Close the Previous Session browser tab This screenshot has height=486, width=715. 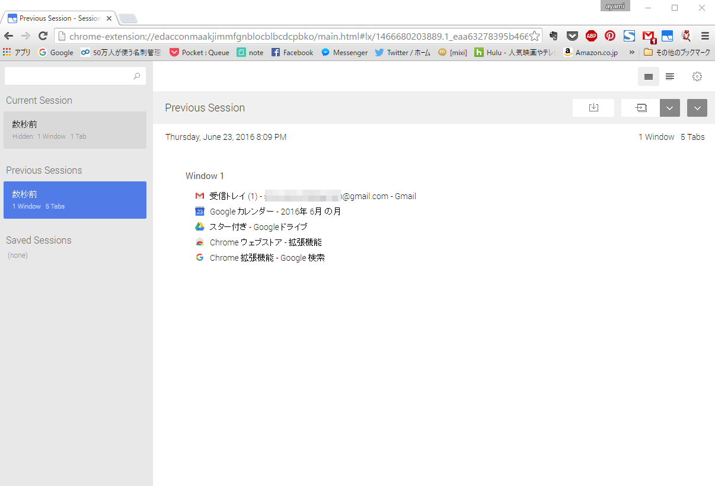click(x=109, y=18)
